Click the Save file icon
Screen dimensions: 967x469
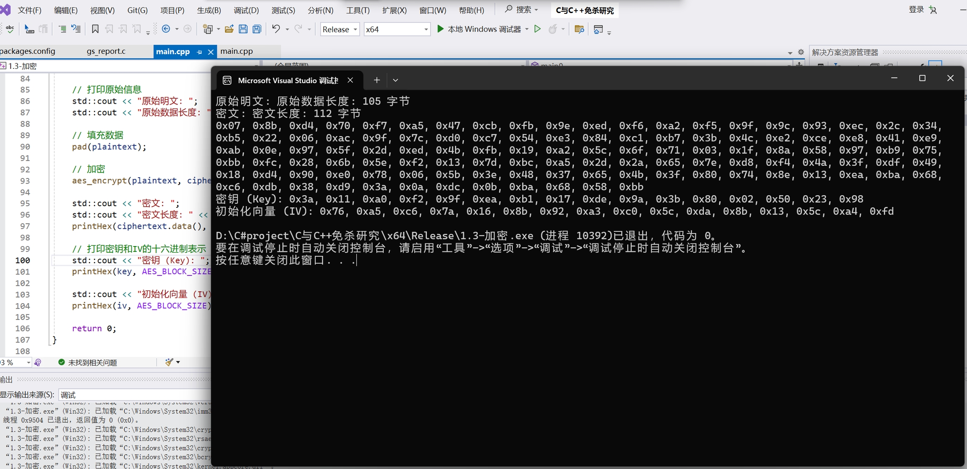pyautogui.click(x=243, y=29)
